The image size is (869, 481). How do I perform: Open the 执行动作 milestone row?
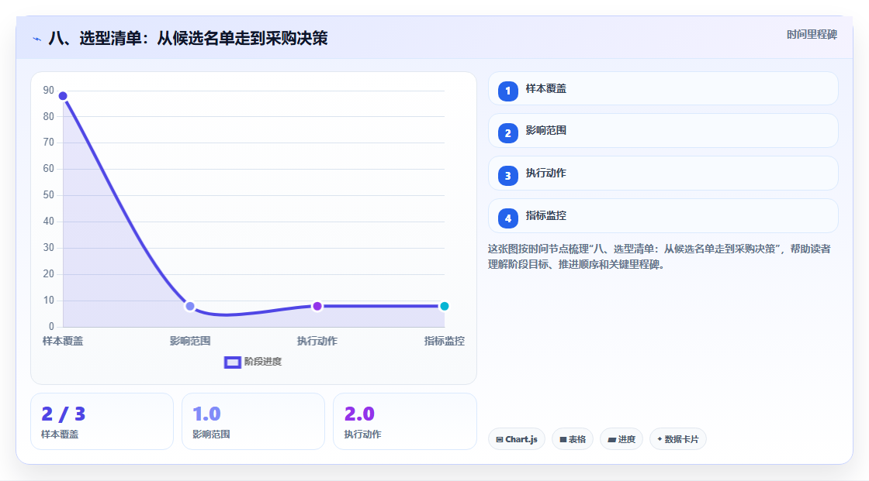click(x=663, y=174)
